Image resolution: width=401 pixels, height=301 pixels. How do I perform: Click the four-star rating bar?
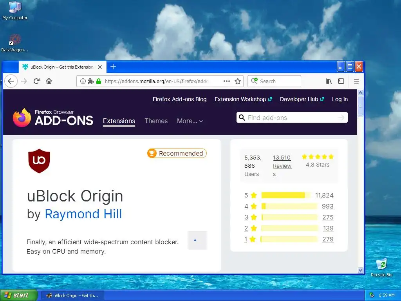289,206
